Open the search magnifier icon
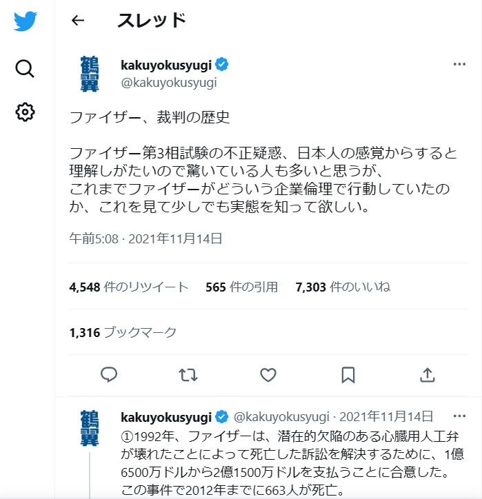Screen dimensions: 482x499 25,68
